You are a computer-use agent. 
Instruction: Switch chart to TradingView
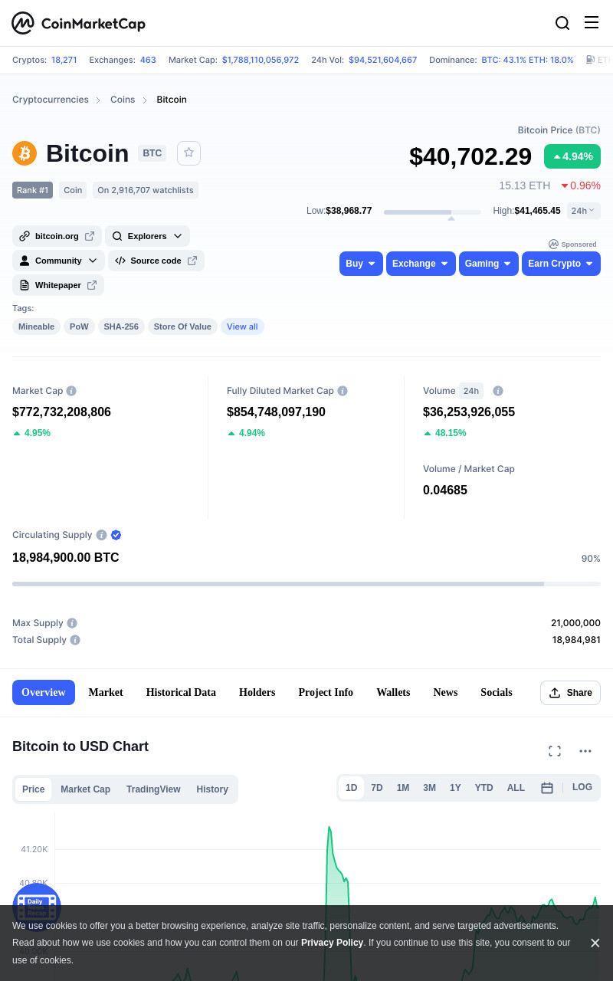click(153, 789)
